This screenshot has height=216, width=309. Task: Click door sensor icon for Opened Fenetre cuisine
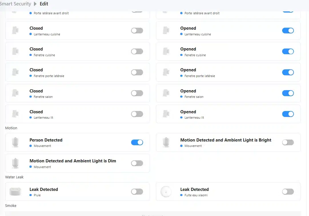tap(166, 51)
